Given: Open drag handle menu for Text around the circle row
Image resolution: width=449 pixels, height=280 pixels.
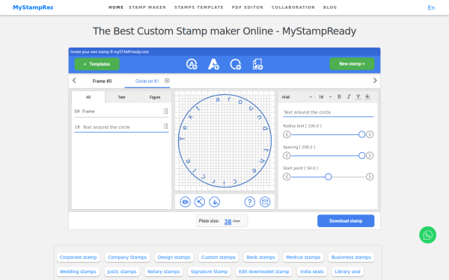Looking at the screenshot, I should [166, 126].
